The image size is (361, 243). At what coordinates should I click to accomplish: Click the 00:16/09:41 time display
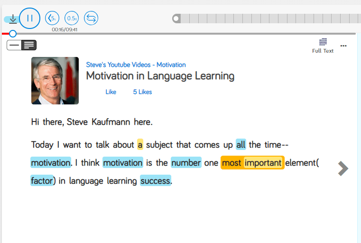(65, 29)
